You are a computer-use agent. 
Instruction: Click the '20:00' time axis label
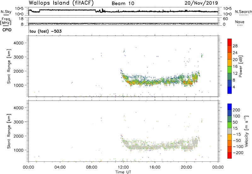click(x=186, y=167)
